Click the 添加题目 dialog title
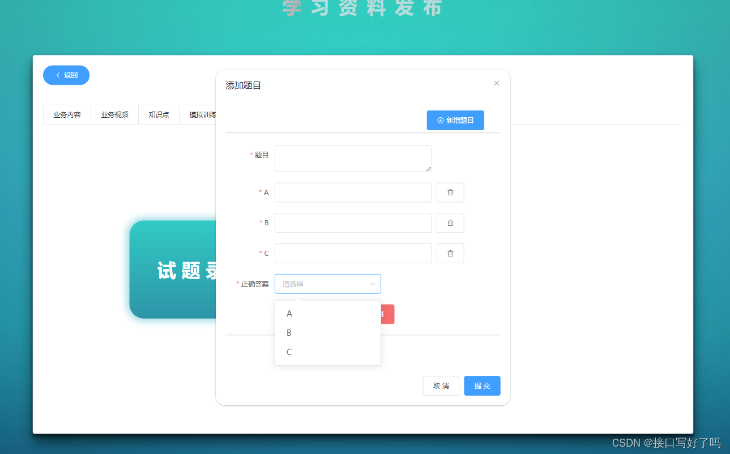 (x=244, y=85)
